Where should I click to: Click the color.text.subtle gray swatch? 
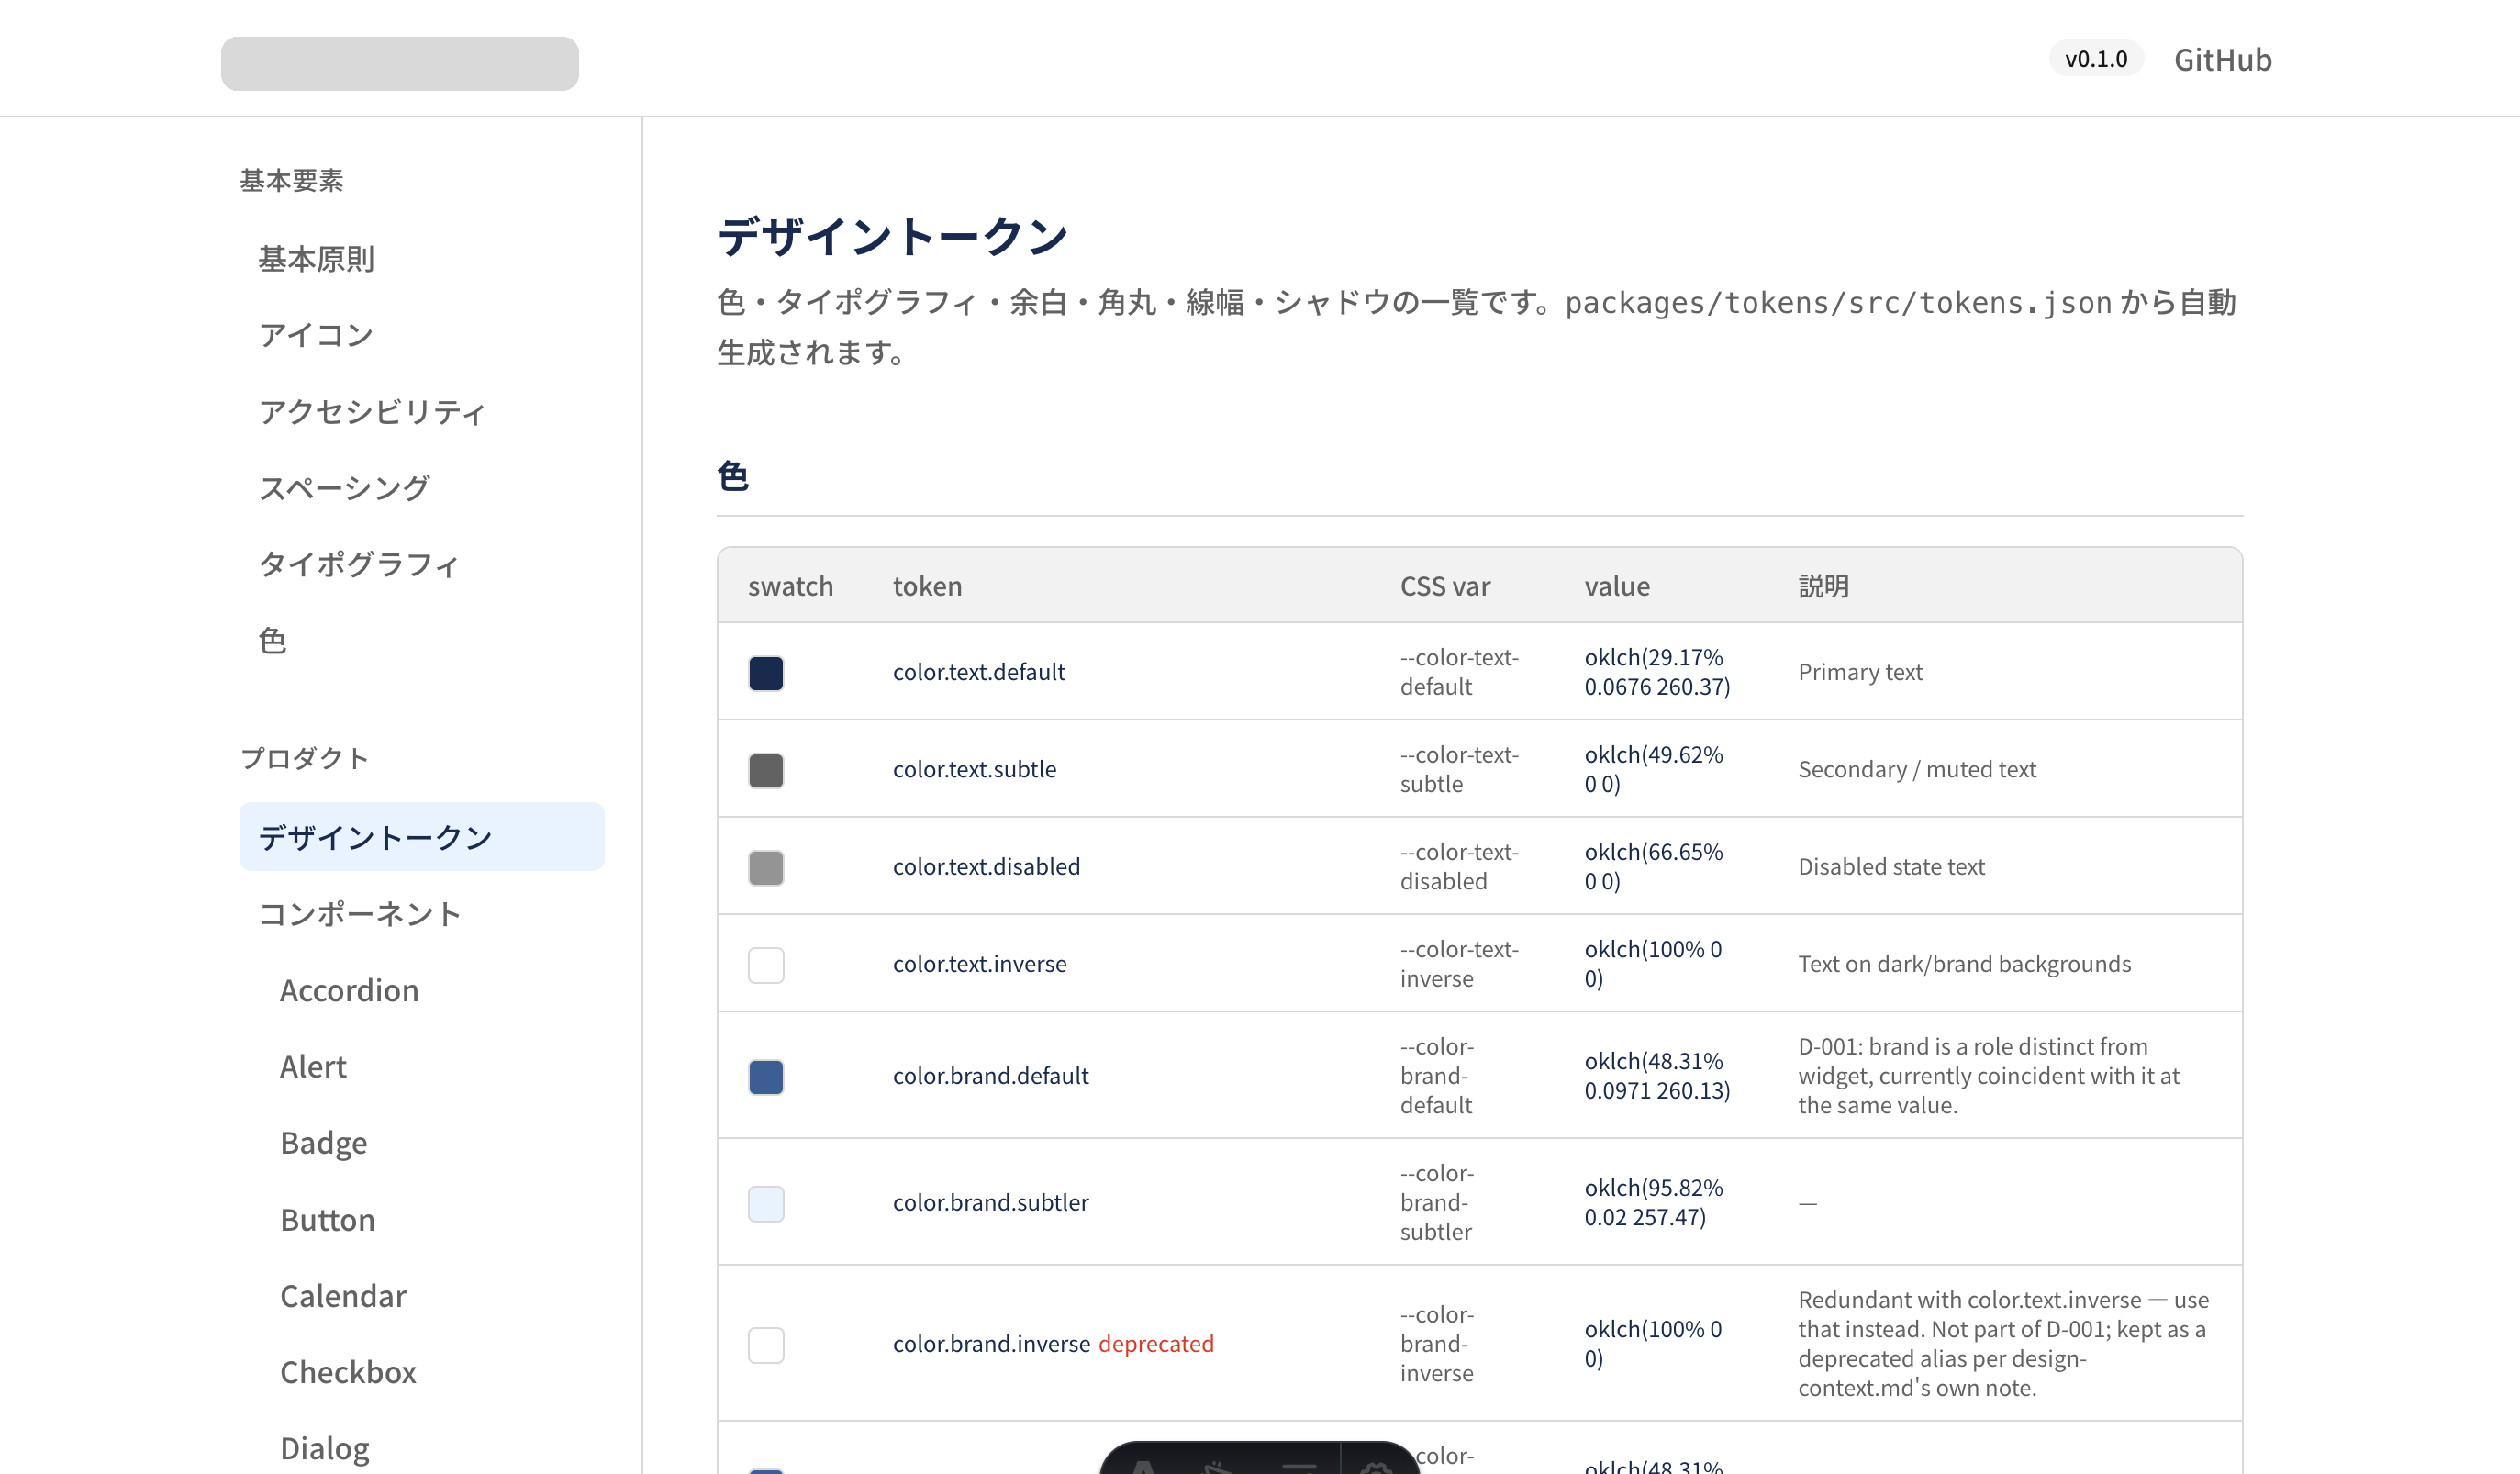pyautogui.click(x=766, y=770)
